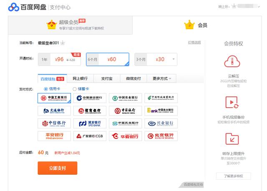Open the 价格说明 link
Screen dimensions: 267x191
194,43
